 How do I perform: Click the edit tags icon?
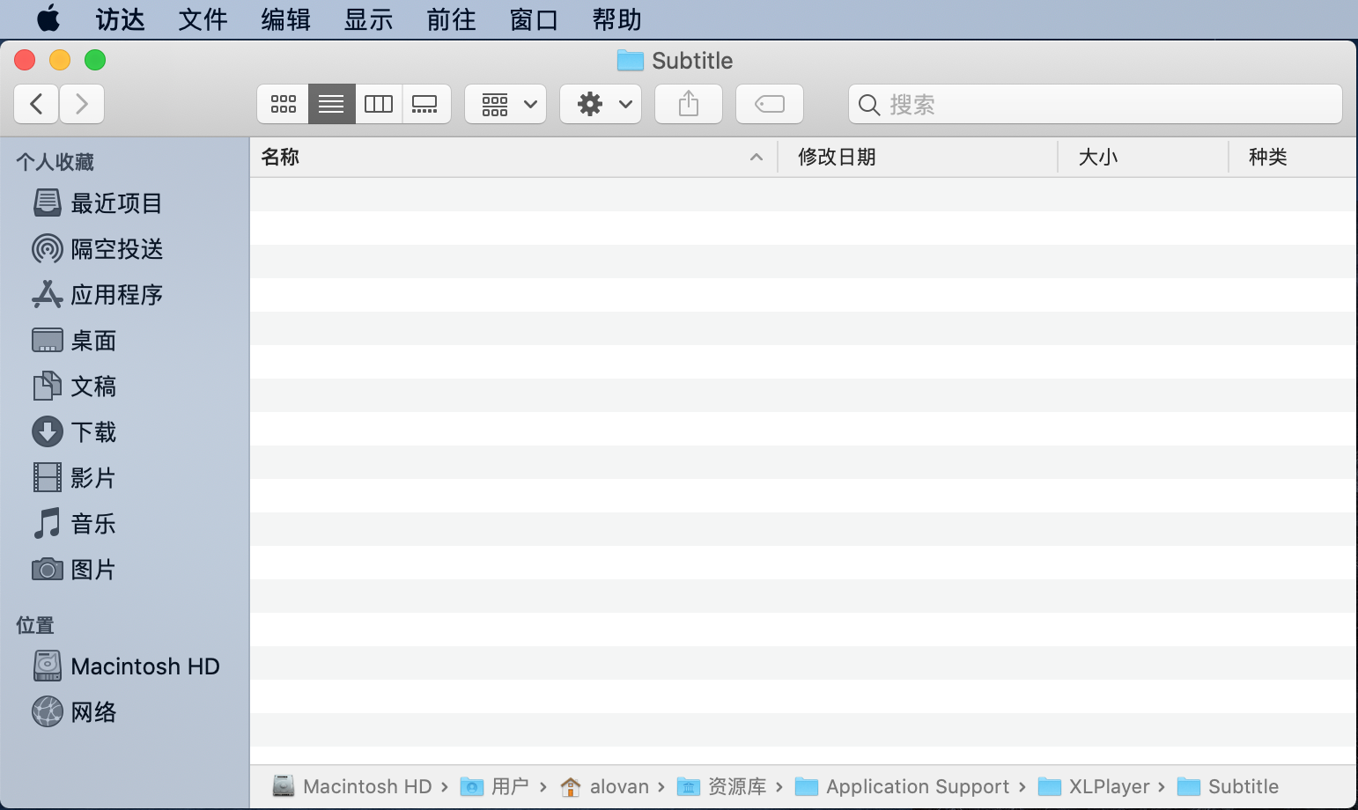point(769,104)
